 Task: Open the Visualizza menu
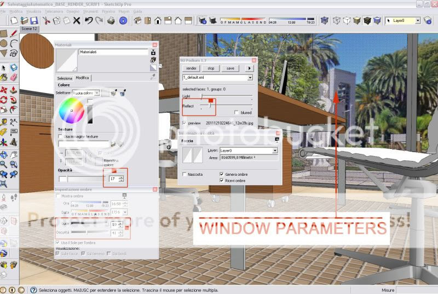(33, 11)
